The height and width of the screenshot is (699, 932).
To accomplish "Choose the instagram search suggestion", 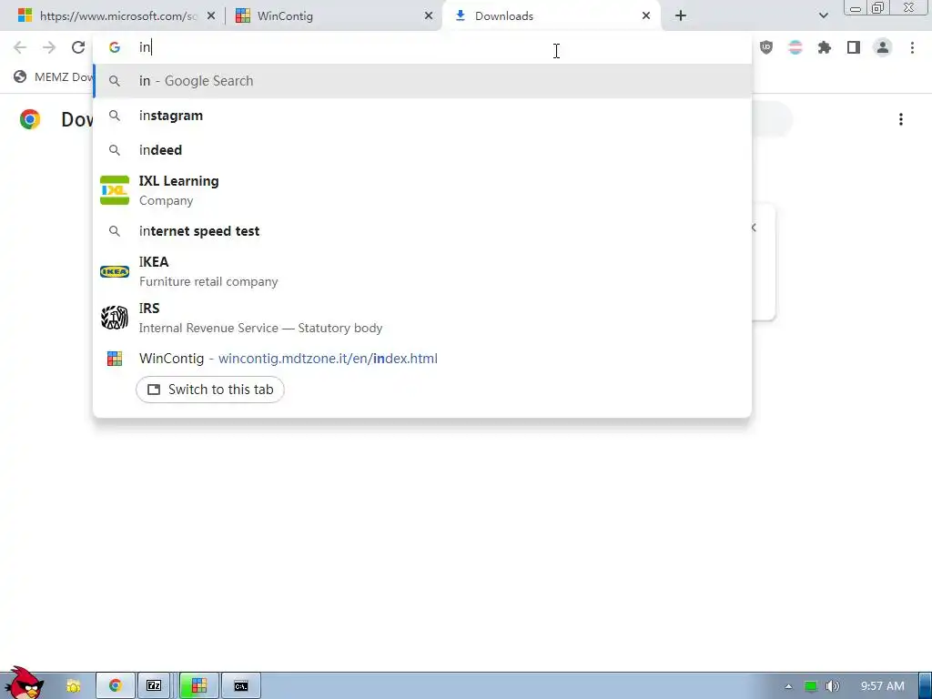I will click(422, 116).
